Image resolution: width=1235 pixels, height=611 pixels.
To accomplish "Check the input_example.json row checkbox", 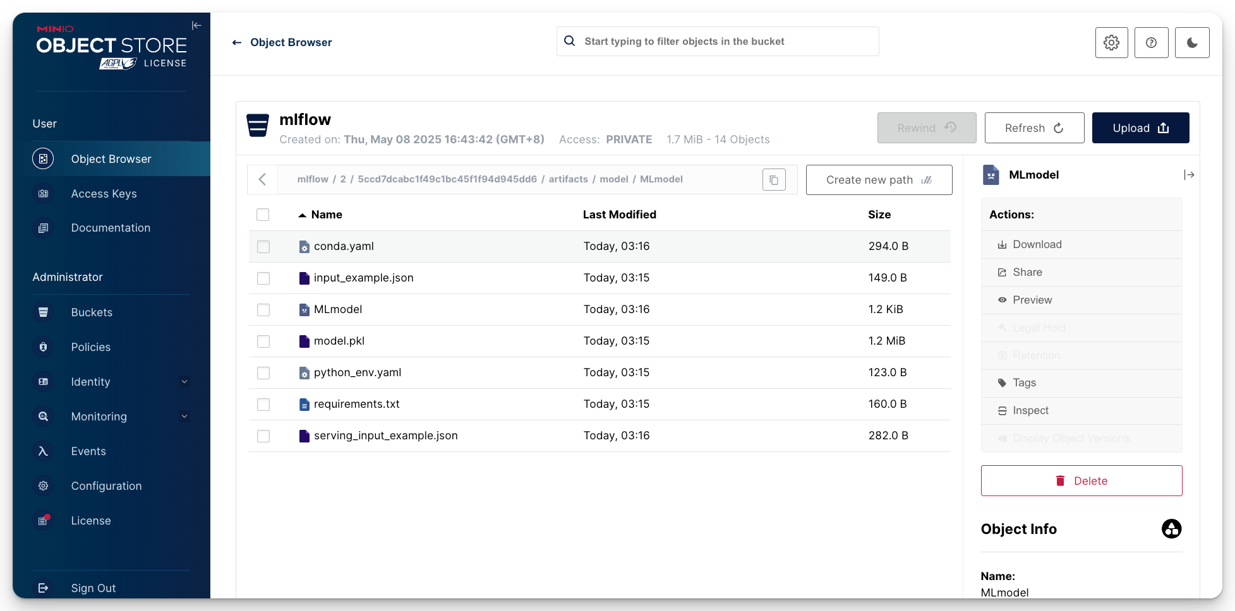I will tap(263, 278).
